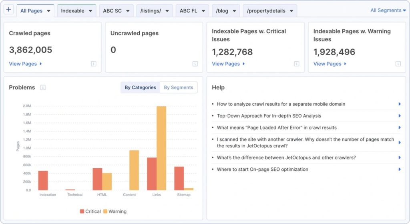Viewport: 410px width, 224px height.
Task: Click the plus icon to add segment
Action: (x=9, y=10)
